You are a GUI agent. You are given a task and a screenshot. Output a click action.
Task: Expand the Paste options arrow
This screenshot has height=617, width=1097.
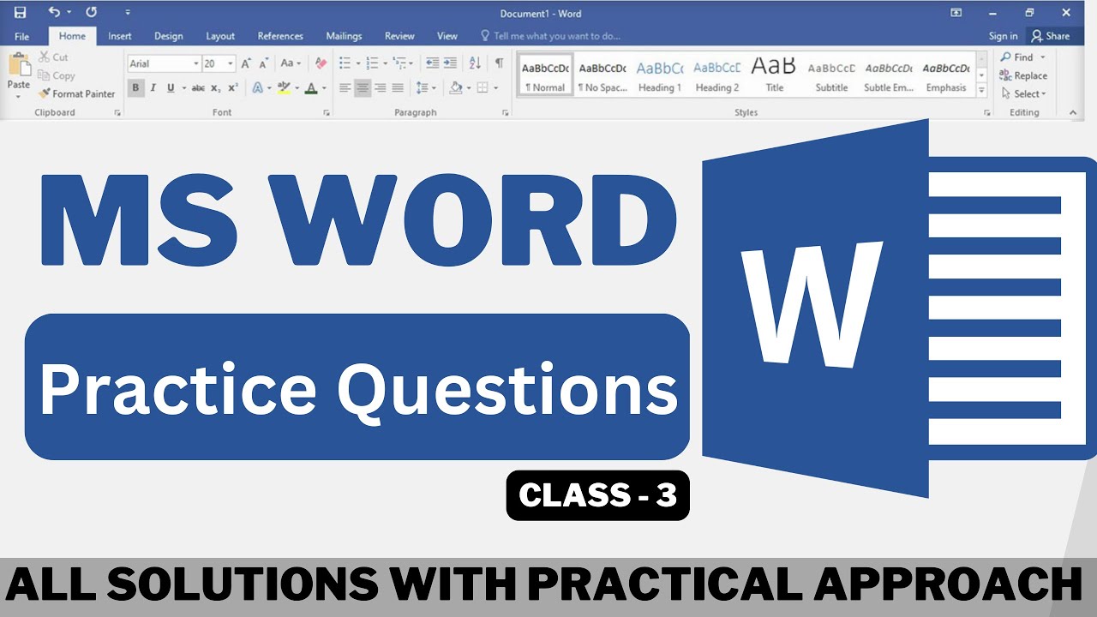[18, 95]
